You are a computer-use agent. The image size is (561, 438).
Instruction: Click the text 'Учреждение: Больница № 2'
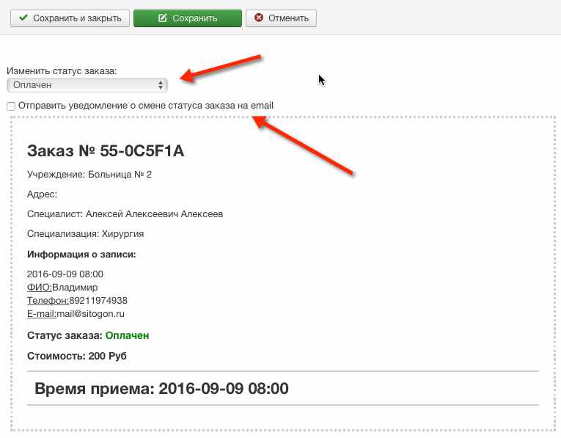click(89, 175)
